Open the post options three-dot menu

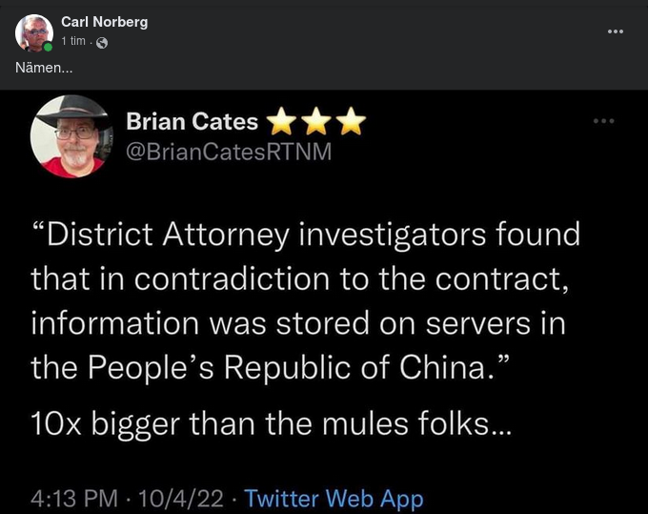pyautogui.click(x=615, y=31)
